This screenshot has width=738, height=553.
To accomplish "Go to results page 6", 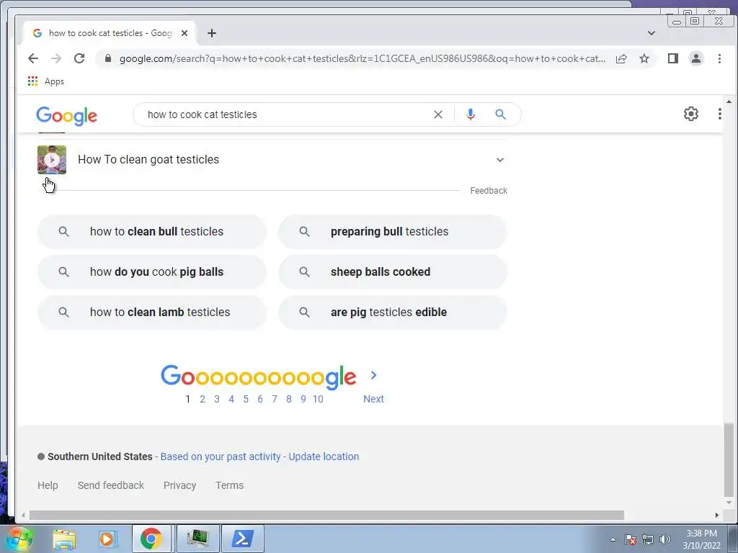I will tap(259, 399).
